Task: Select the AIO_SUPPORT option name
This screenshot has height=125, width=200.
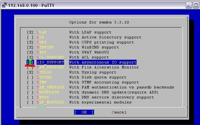Action: pos(50,62)
